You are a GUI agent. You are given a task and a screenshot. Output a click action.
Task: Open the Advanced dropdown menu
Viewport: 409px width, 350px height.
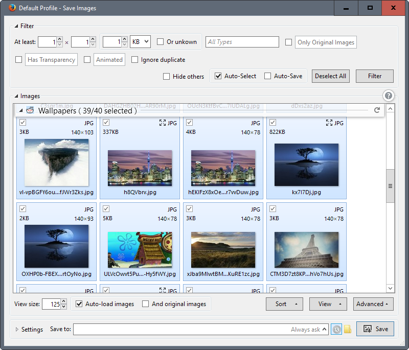tap(373, 304)
